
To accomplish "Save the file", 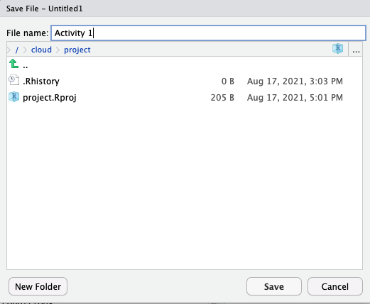I will 274,286.
